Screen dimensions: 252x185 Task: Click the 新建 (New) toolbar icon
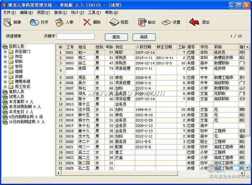[x=7, y=22]
